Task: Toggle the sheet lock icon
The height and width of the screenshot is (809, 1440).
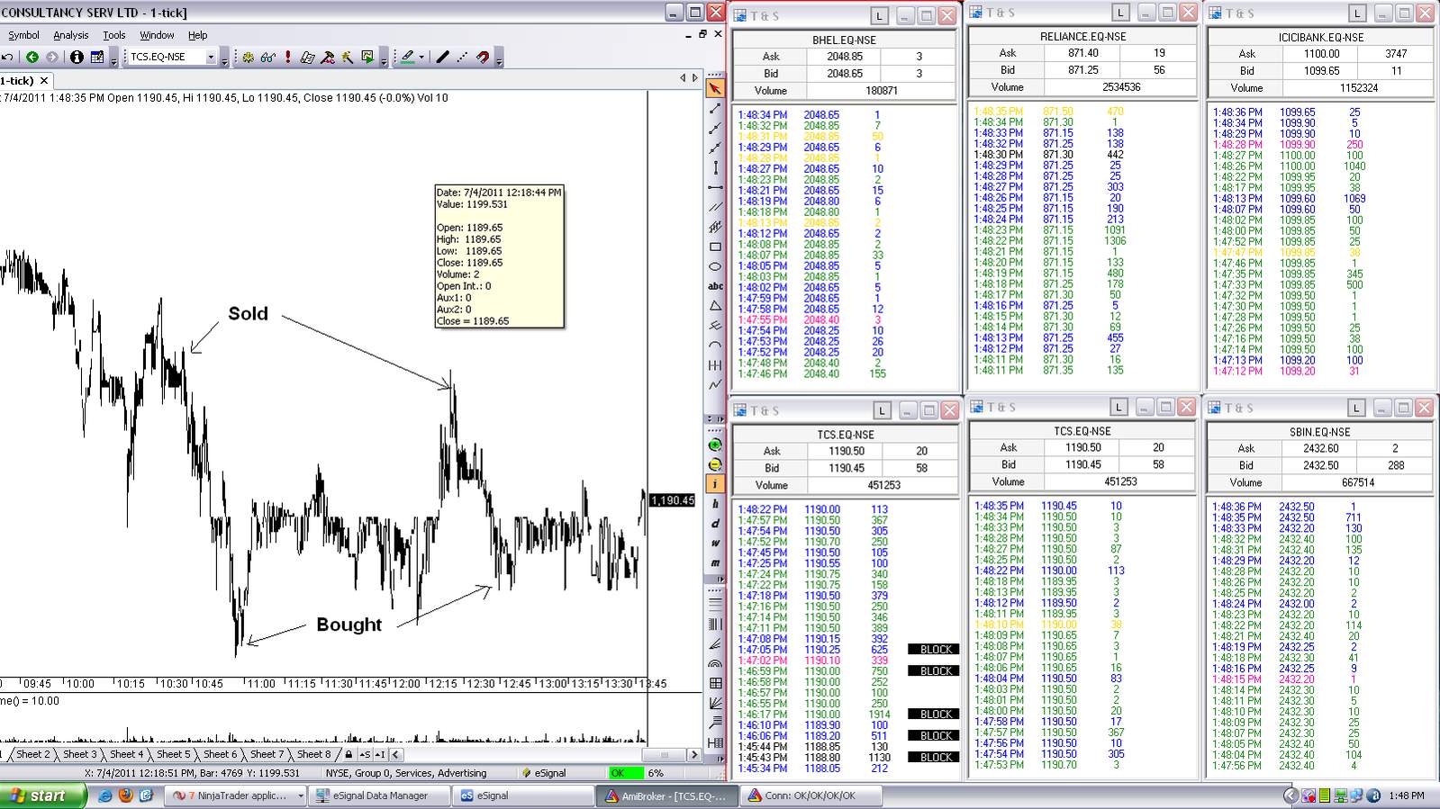Action: click(349, 755)
